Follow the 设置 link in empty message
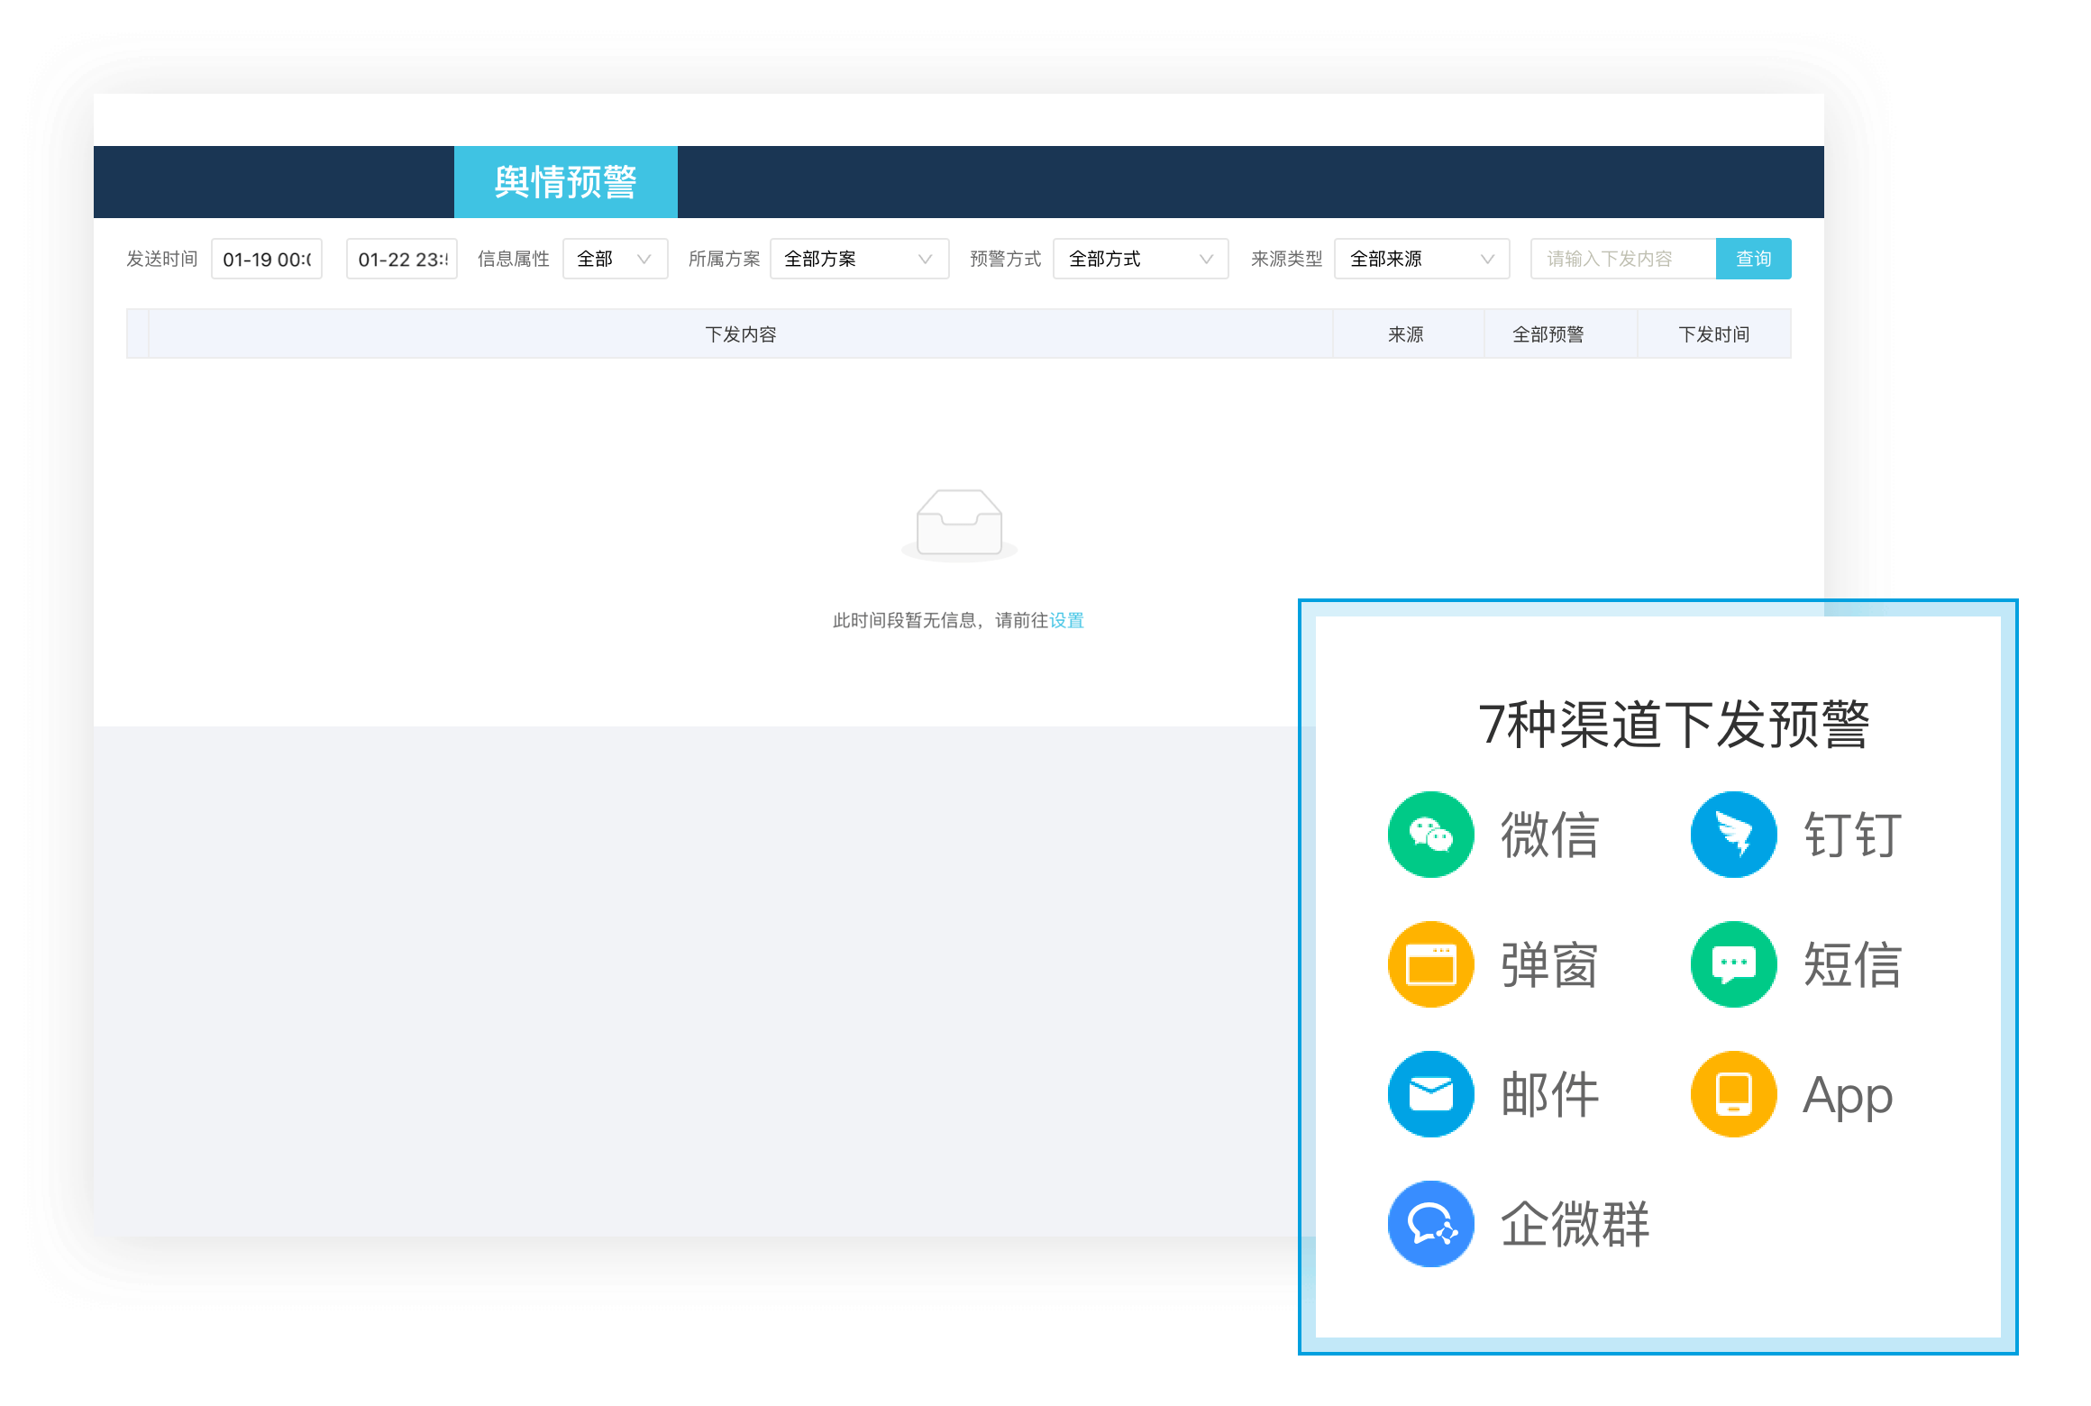The height and width of the screenshot is (1406, 2091). tap(1066, 620)
